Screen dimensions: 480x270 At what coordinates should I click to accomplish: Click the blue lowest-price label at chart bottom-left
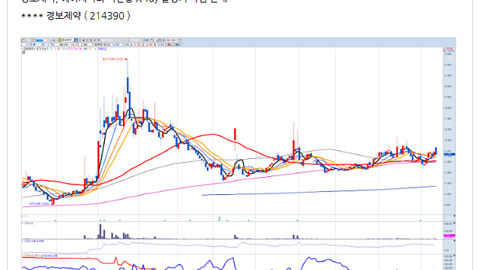40,203
